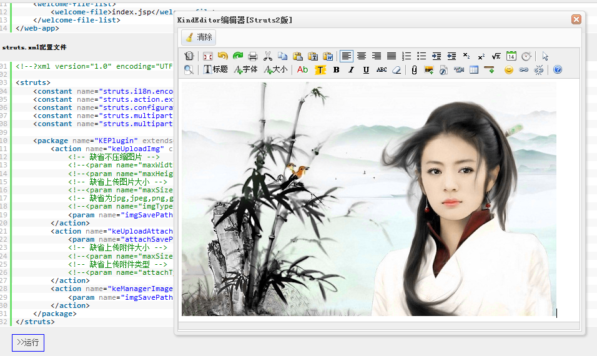Click the >>运行 run button

tap(28, 343)
